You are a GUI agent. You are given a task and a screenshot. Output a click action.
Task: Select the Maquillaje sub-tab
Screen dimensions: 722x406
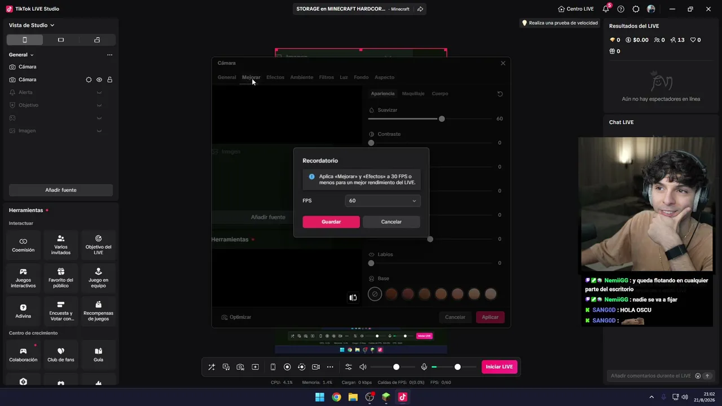pyautogui.click(x=413, y=94)
